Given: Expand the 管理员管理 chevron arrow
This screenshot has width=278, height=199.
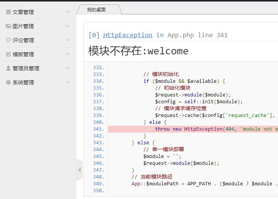Looking at the screenshot, I should tap(67, 68).
